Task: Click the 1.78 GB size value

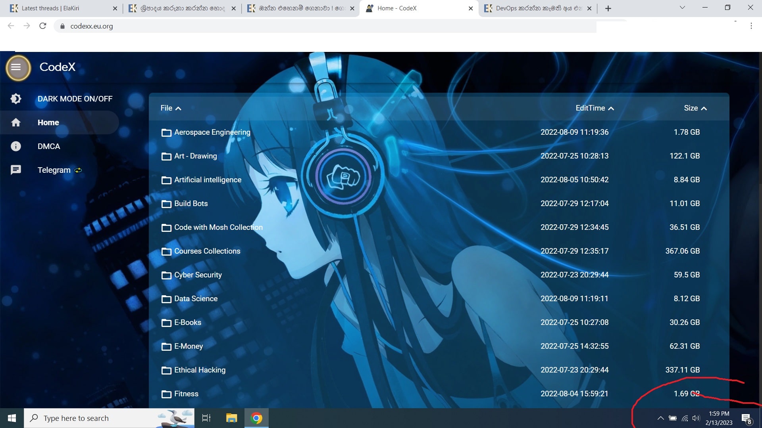Action: [x=687, y=132]
